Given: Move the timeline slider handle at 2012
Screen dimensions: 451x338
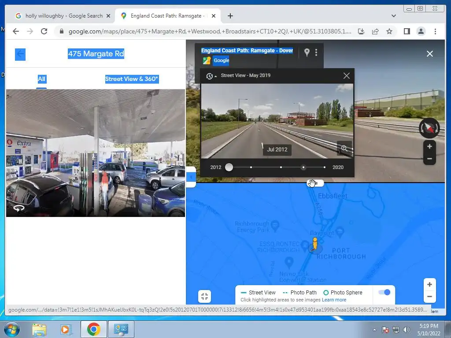Looking at the screenshot, I should (229, 167).
